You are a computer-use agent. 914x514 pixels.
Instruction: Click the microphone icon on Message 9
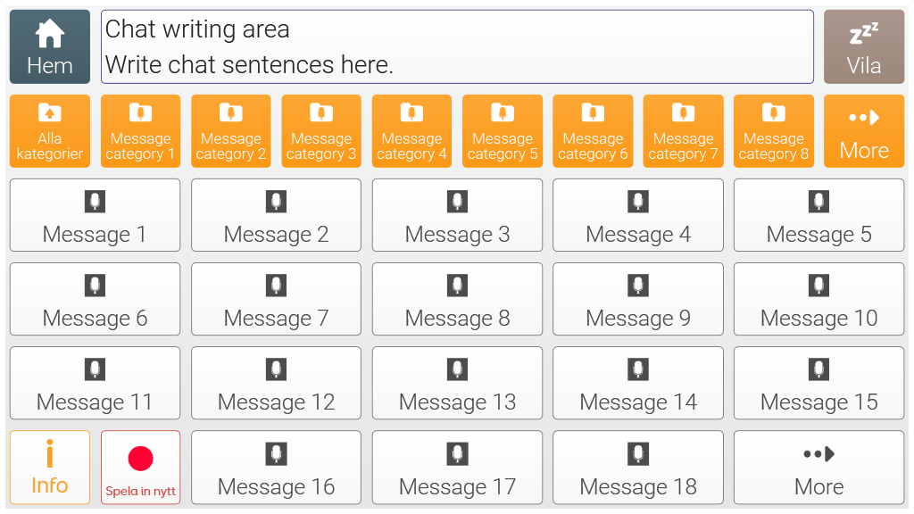(x=637, y=286)
